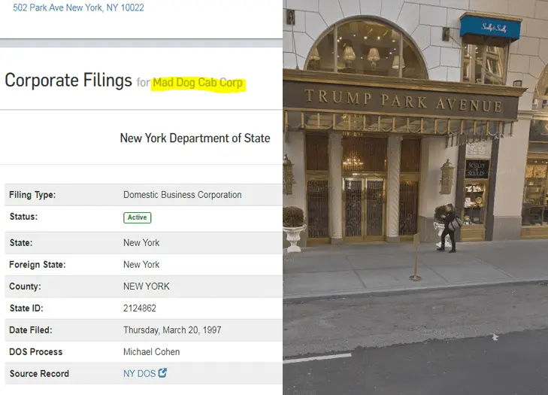
Task: Click the pedestrian walking on the sidewalk
Action: (x=449, y=228)
